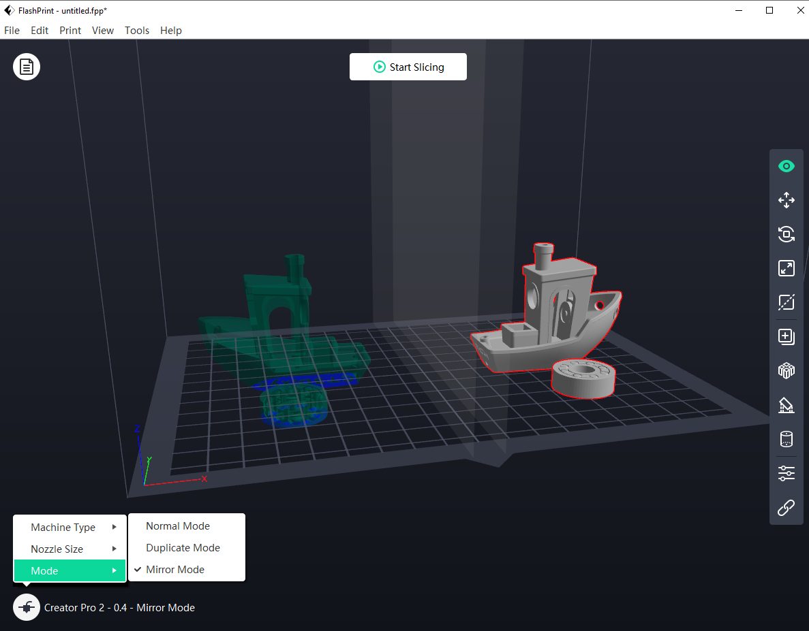Viewport: 809px width, 631px height.
Task: Select the Cut tool with dashed diagonal
Action: tap(787, 302)
